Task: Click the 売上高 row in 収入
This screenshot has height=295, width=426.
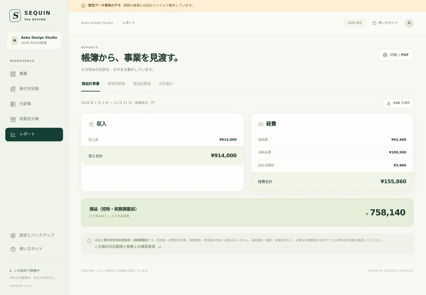Action: click(x=162, y=140)
